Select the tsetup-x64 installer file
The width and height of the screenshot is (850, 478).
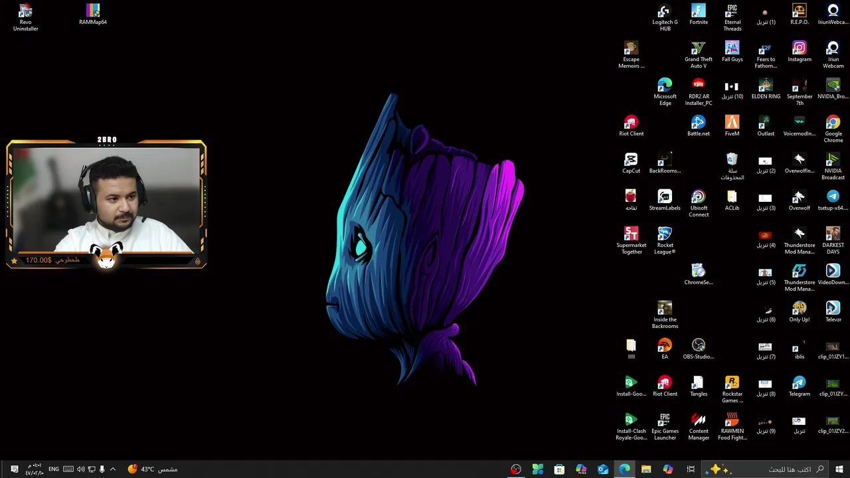pos(833,200)
